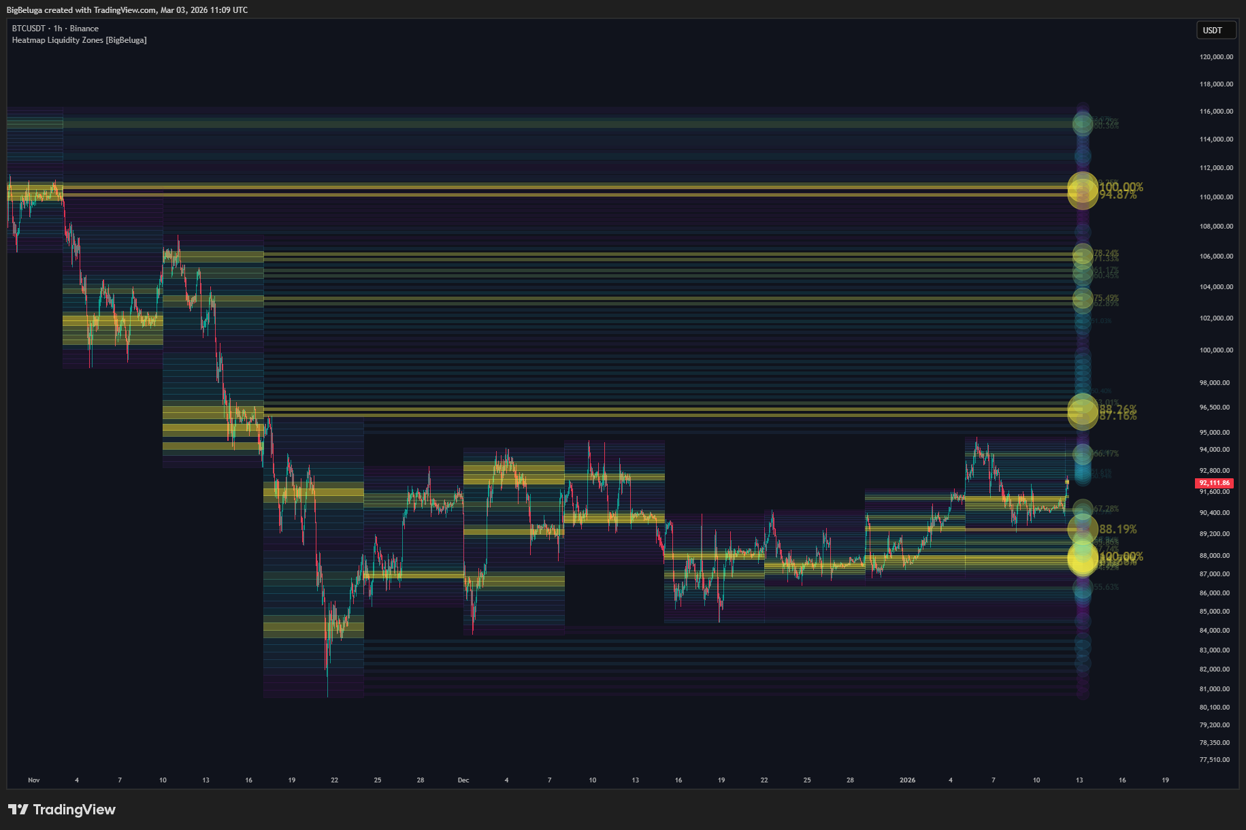
Task: Click the 81,000.00 price axis label
Action: [1215, 689]
